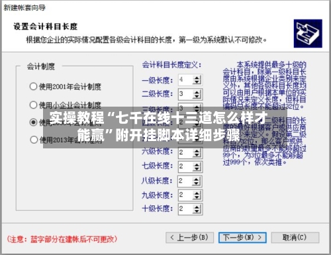Click the 九级长度 value field
This screenshot has height=255, width=331.
pos(186,195)
